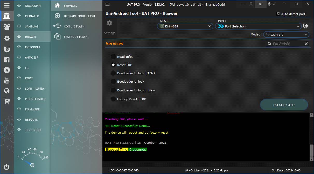Open the ROOT menu item
Viewport: 314px width, 174px height.
click(x=32, y=78)
